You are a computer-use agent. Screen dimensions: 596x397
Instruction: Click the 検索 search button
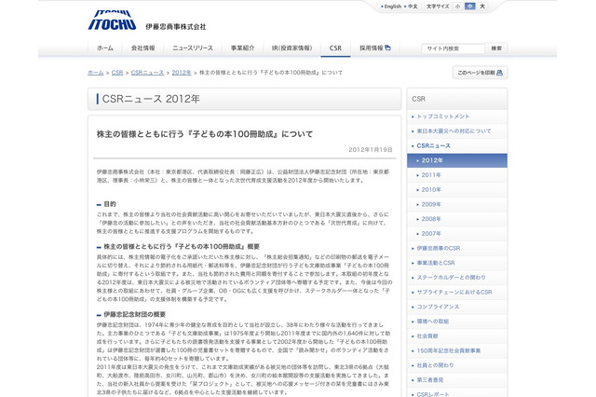[x=496, y=48]
